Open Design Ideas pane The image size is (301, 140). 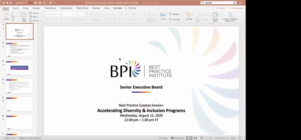pos(215,16)
